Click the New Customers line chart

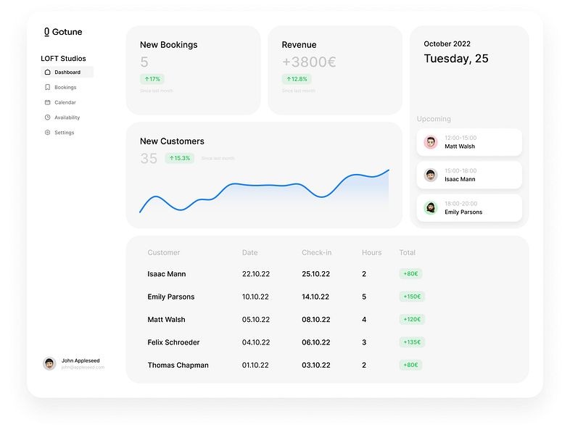pos(264,191)
